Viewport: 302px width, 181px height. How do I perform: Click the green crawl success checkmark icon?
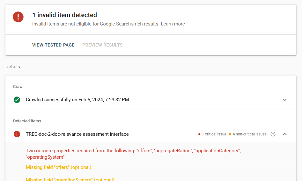pyautogui.click(x=17, y=100)
